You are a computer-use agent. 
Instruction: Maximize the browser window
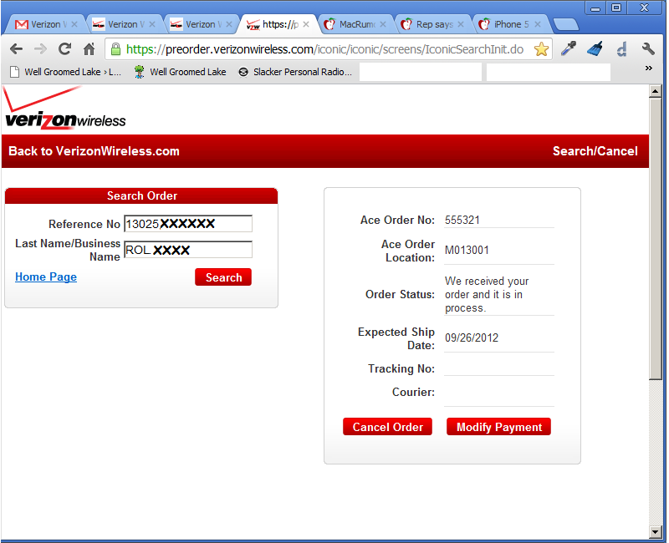(x=616, y=8)
